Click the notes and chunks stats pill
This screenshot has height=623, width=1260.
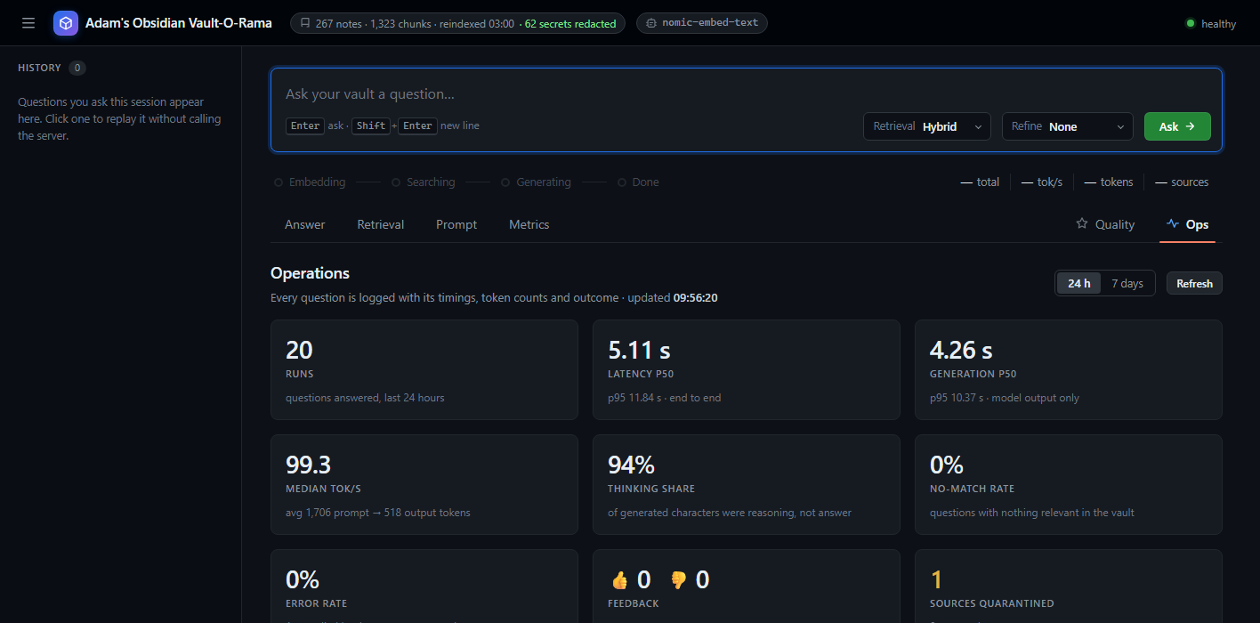pos(457,23)
